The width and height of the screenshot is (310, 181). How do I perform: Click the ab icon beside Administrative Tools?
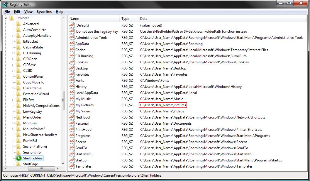point(72,37)
